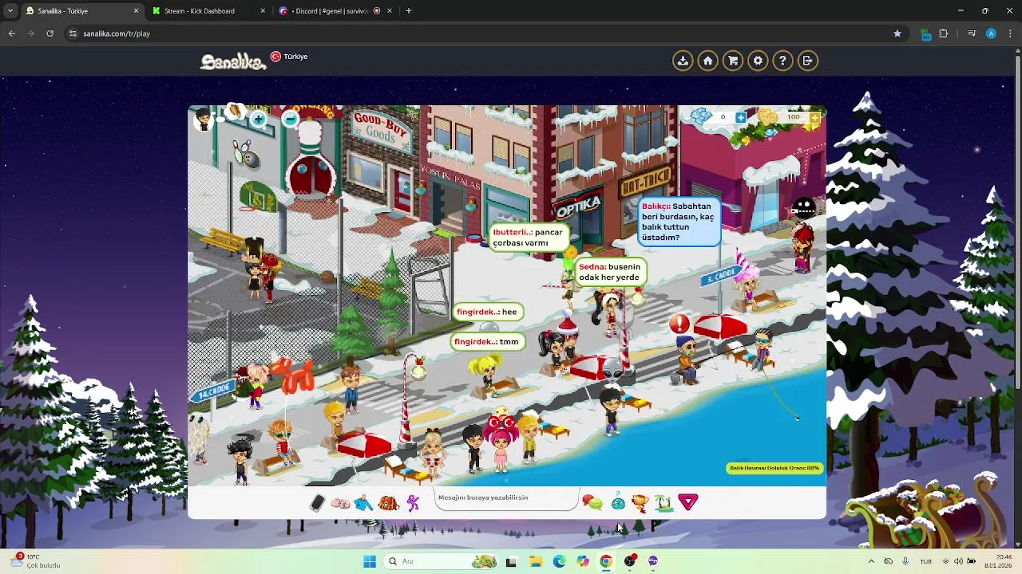Open the chat bubbles icon
1022x574 pixels.
(592, 502)
